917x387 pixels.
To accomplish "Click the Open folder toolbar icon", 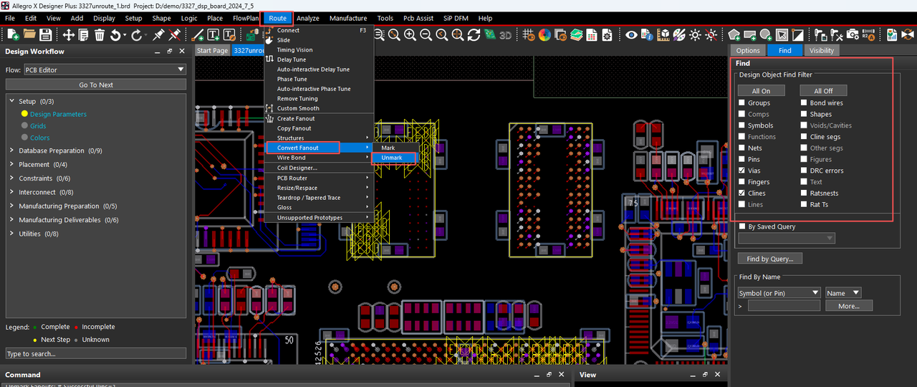I will (29, 34).
